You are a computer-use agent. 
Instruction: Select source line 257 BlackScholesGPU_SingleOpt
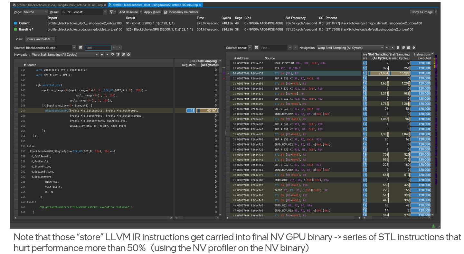click(93, 151)
